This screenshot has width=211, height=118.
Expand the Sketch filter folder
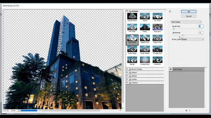pyautogui.click(x=127, y=76)
